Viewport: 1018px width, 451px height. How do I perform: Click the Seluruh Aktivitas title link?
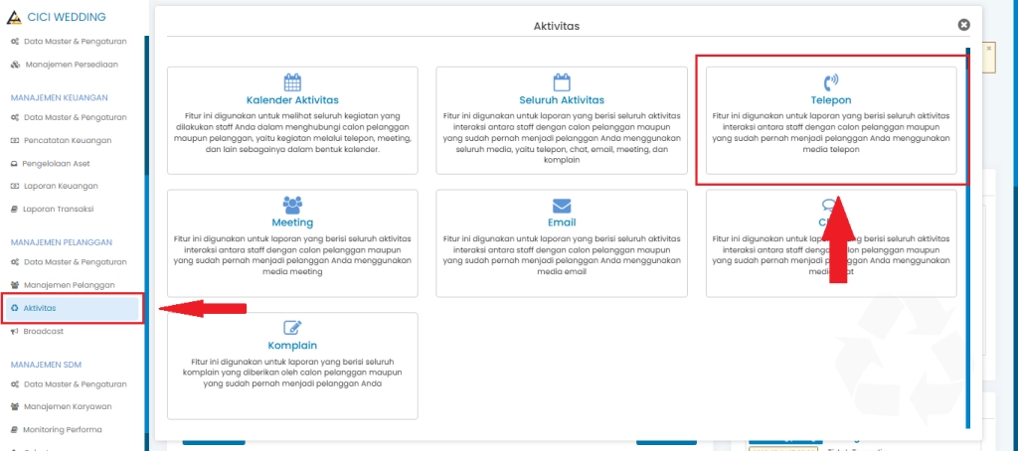(x=562, y=100)
